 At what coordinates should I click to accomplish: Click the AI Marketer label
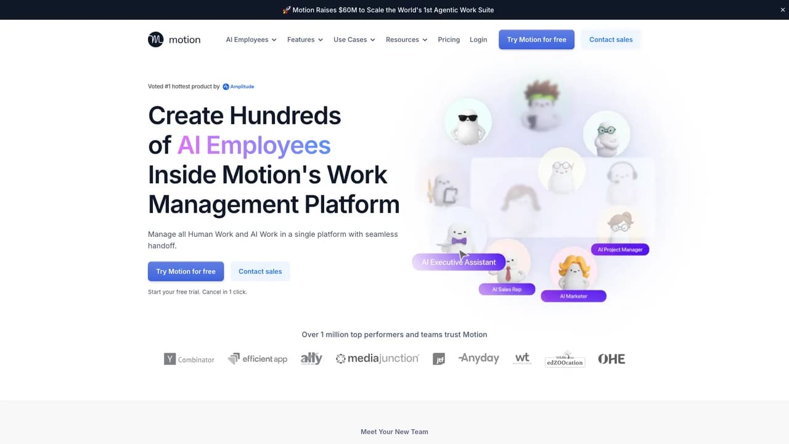point(573,296)
